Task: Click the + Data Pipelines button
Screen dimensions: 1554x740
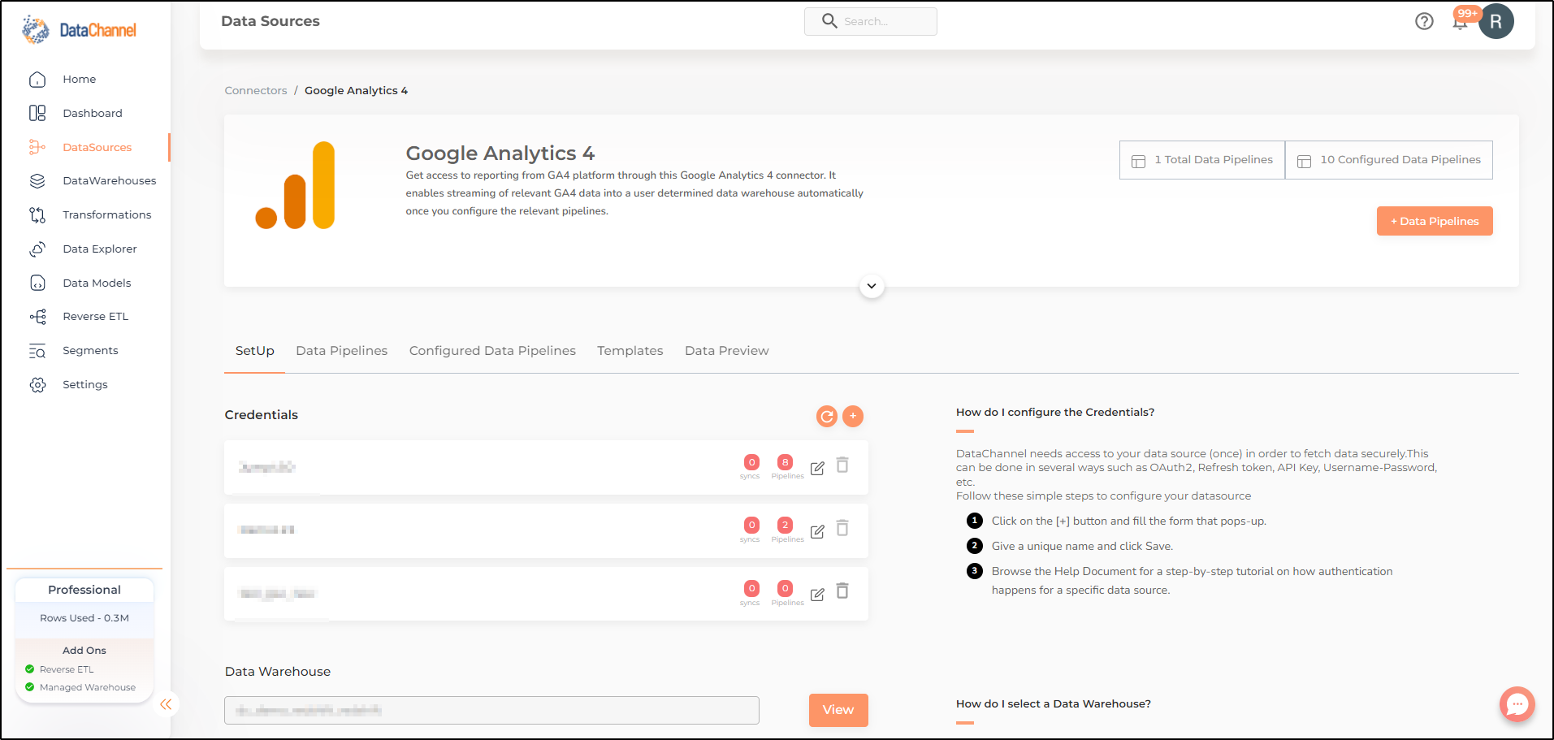Action: [x=1435, y=221]
